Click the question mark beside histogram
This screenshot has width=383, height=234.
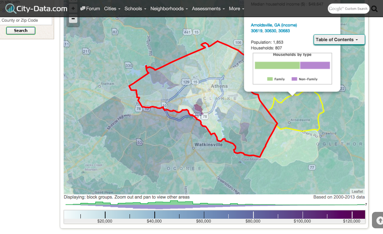[x=366, y=204]
